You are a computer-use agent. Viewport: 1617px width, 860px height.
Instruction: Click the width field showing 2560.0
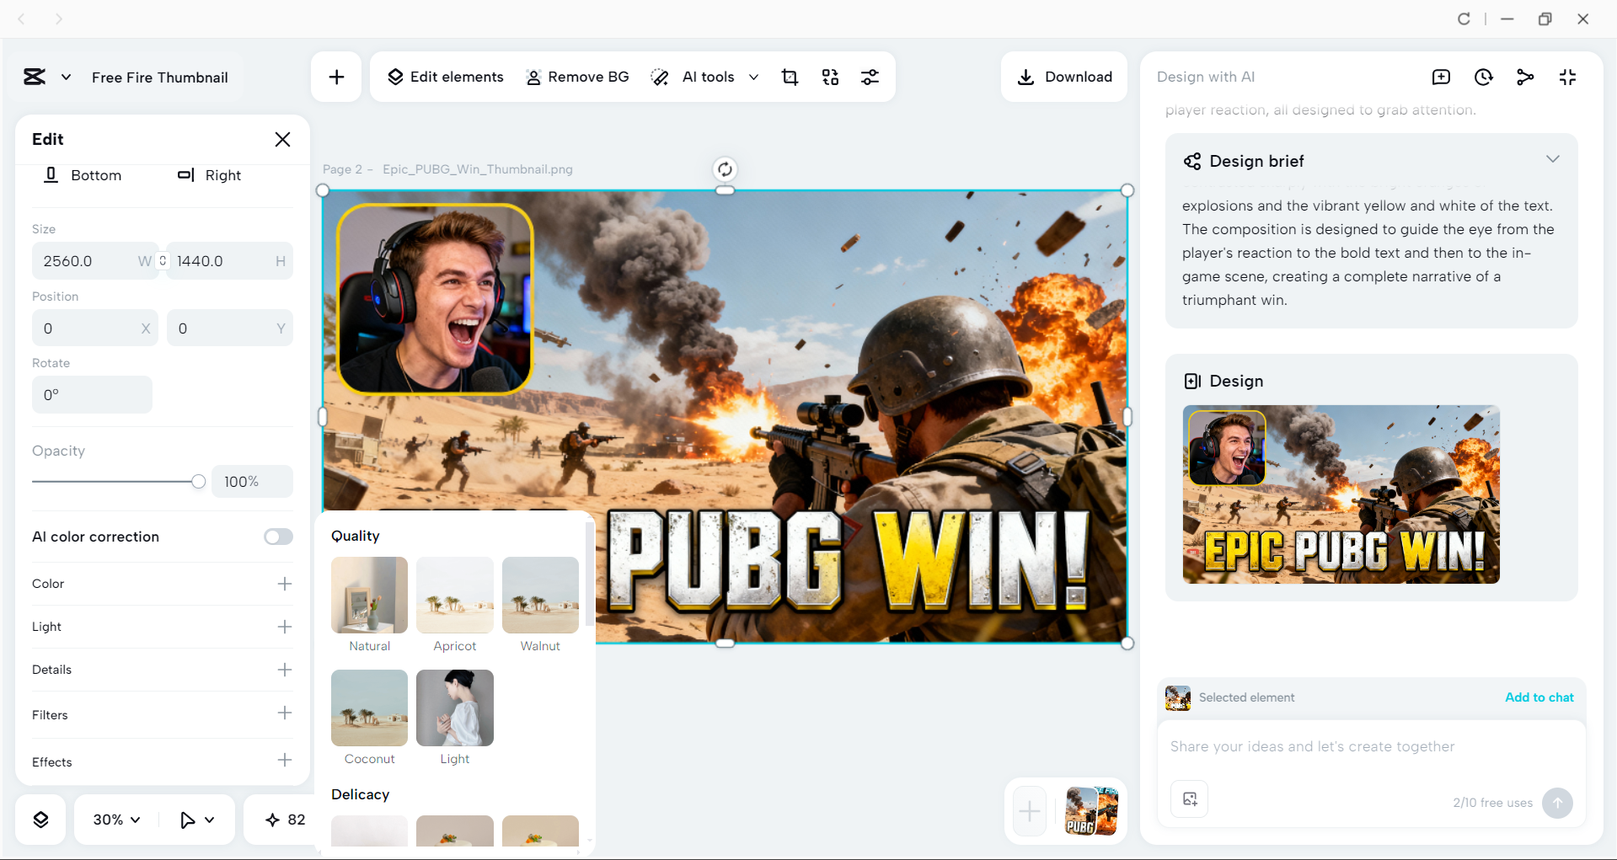coord(94,261)
